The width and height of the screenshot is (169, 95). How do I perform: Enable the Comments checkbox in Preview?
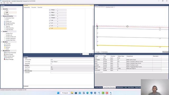pos(101,52)
